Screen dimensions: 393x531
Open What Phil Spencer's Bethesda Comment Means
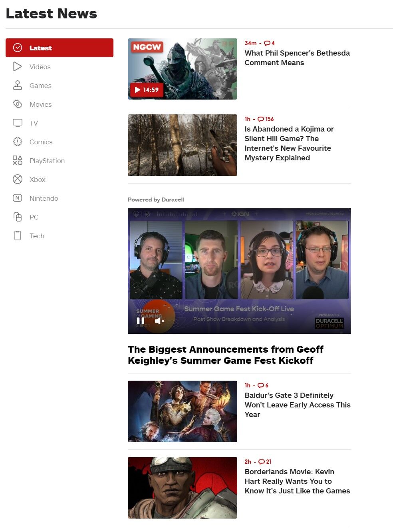[297, 58]
